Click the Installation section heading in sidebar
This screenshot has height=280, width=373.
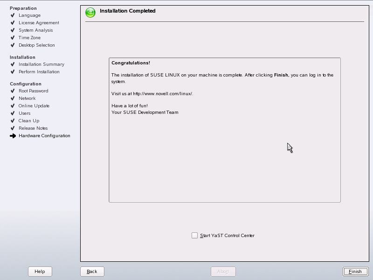(x=22, y=57)
